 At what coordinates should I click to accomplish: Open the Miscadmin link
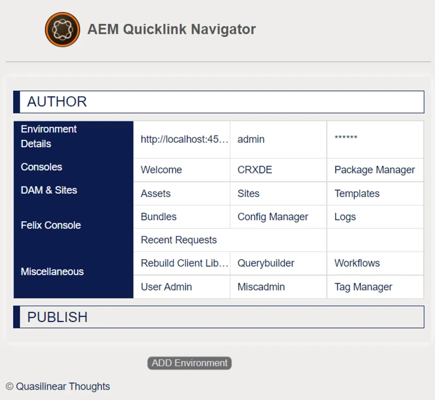click(x=261, y=287)
